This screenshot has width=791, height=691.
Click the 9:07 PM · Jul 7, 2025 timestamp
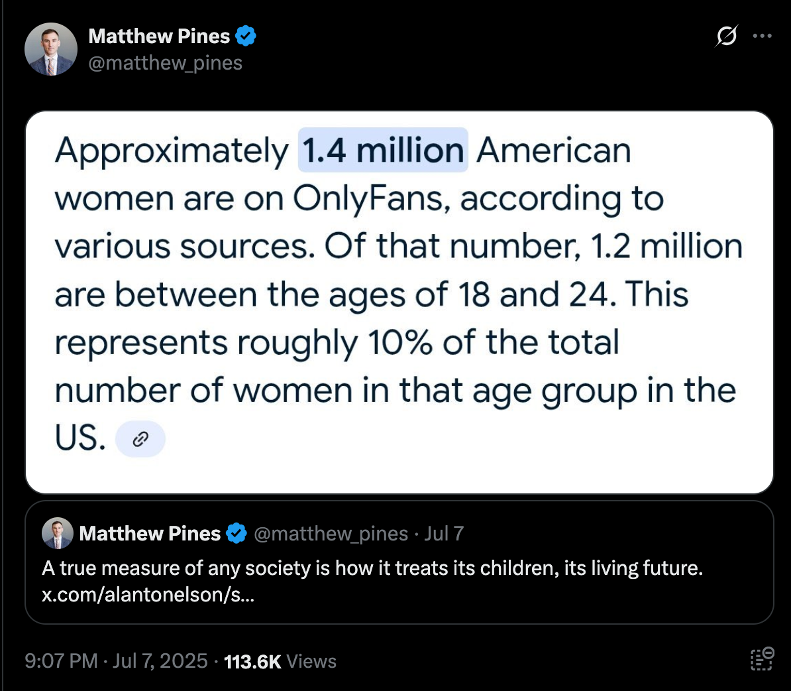click(x=116, y=660)
